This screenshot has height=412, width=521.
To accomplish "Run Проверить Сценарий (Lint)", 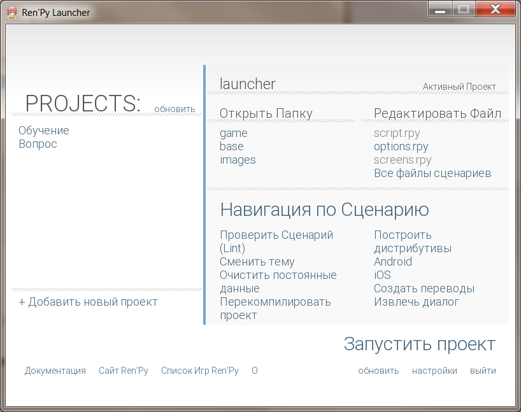I will (276, 241).
